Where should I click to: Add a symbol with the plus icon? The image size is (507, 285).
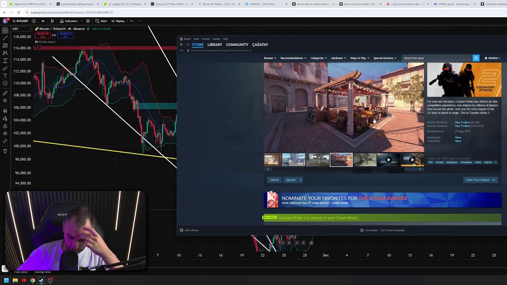[34, 21]
